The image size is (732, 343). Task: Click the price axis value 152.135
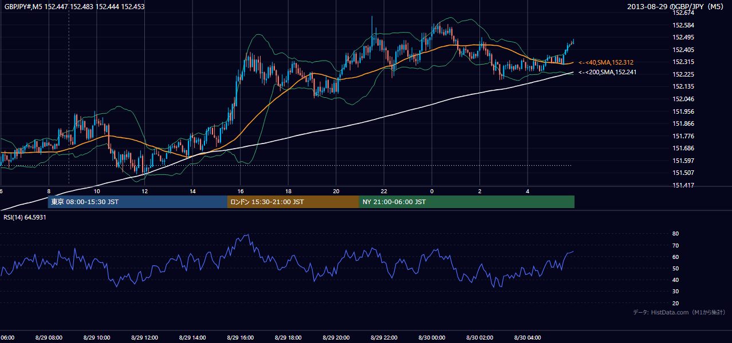coord(683,87)
